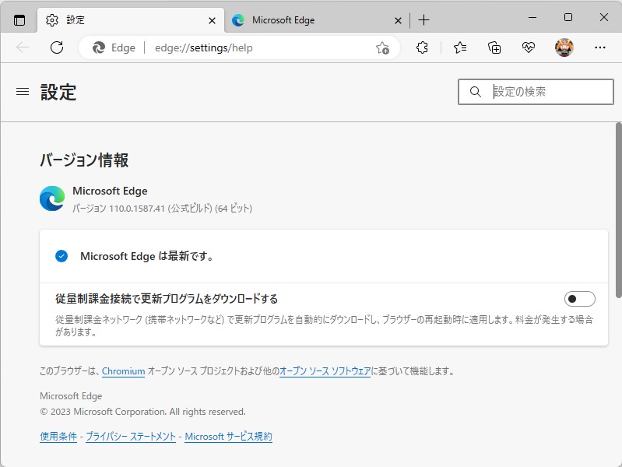The image size is (622, 467).
Task: Click the Microsoft Edge は最新です。 status text
Action: 147,256
